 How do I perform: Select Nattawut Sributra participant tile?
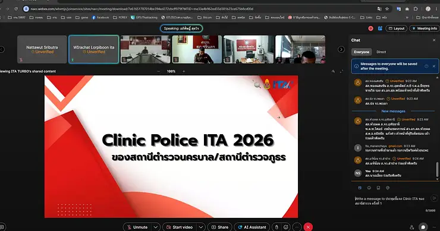42,49
